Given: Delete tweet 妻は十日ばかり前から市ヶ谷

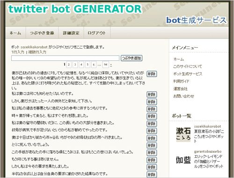Looking at the screenshot, I should (152, 138).
